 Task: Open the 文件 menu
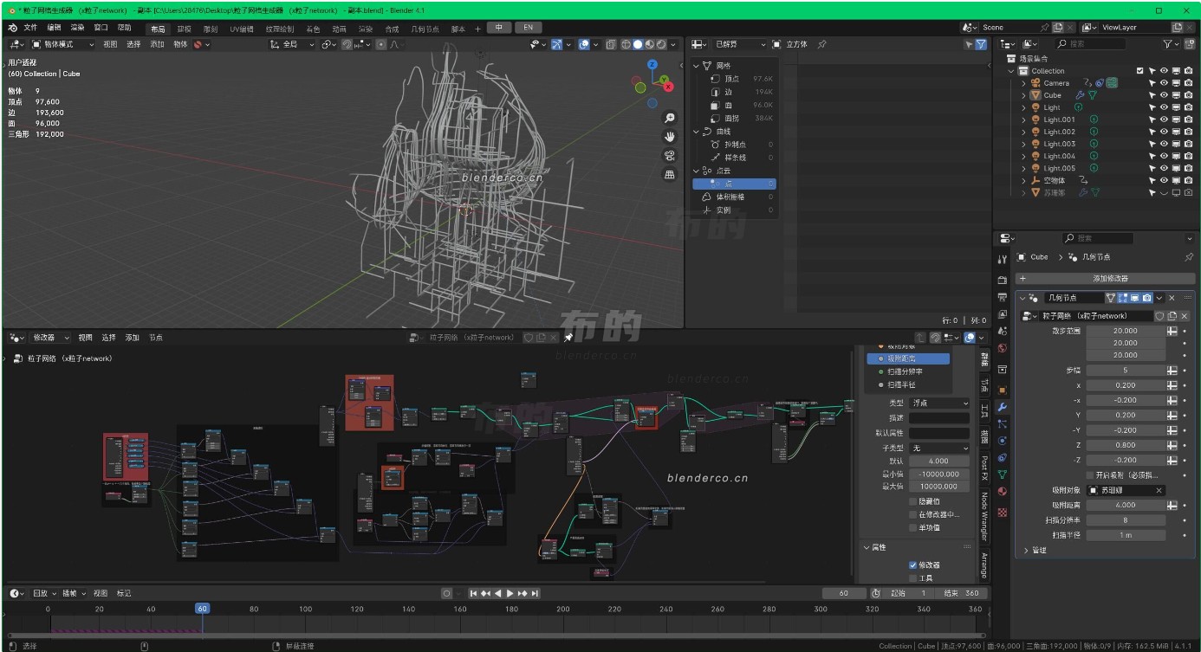pos(30,28)
